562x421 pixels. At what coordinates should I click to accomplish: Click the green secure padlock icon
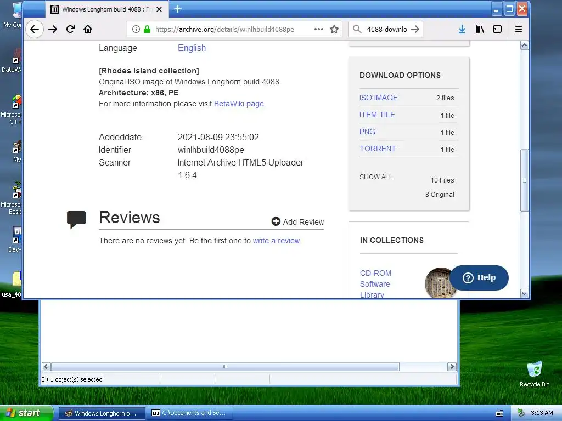[x=147, y=30]
